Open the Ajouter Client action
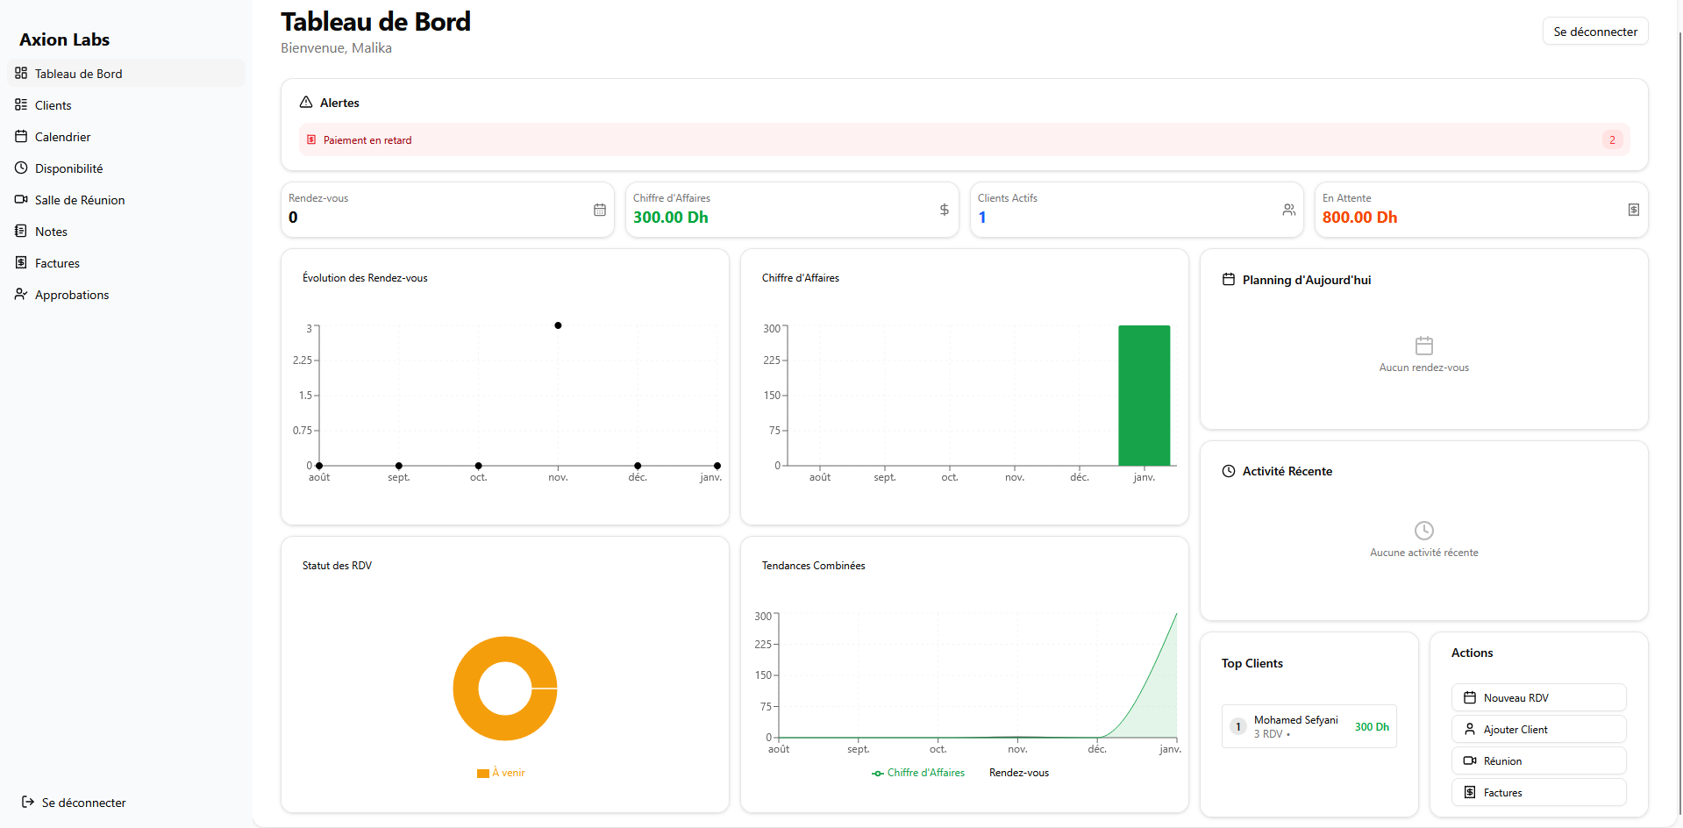This screenshot has height=828, width=1683. pyautogui.click(x=1538, y=729)
